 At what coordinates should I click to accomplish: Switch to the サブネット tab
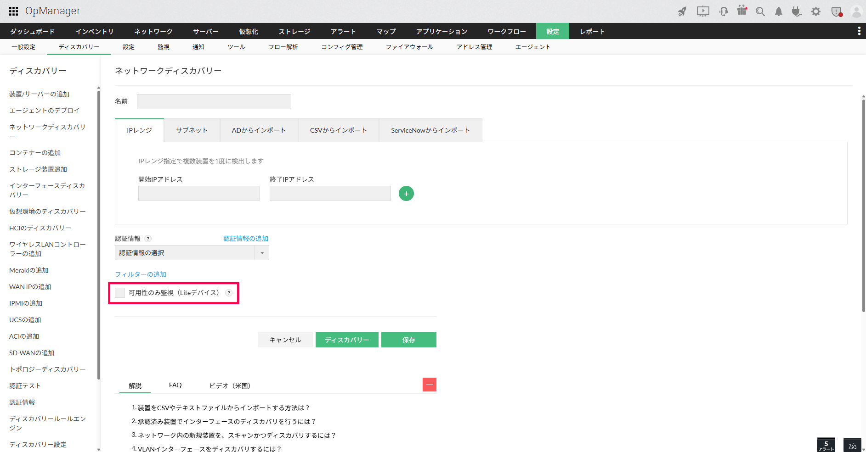pyautogui.click(x=192, y=130)
